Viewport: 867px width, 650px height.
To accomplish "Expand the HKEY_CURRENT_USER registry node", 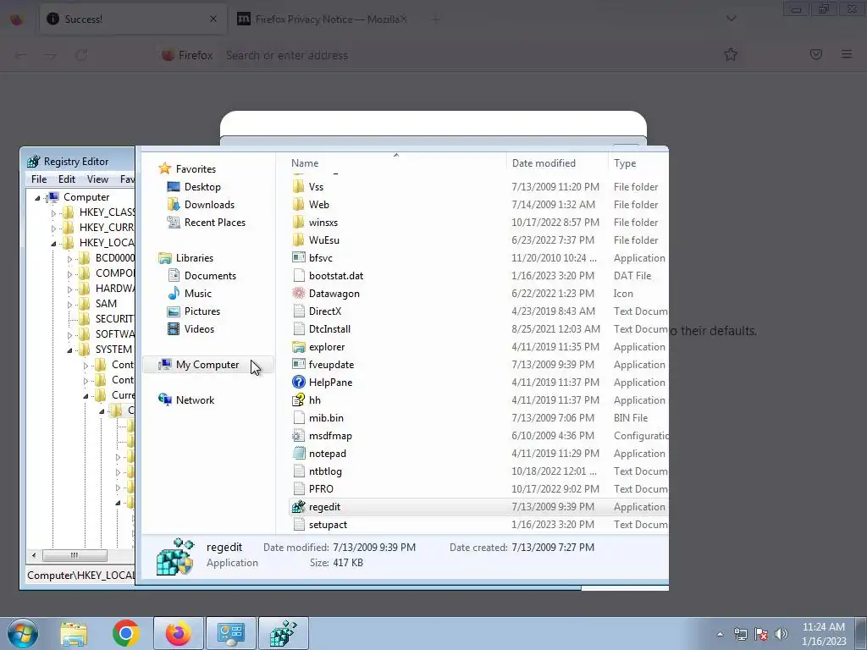I will tap(53, 228).
